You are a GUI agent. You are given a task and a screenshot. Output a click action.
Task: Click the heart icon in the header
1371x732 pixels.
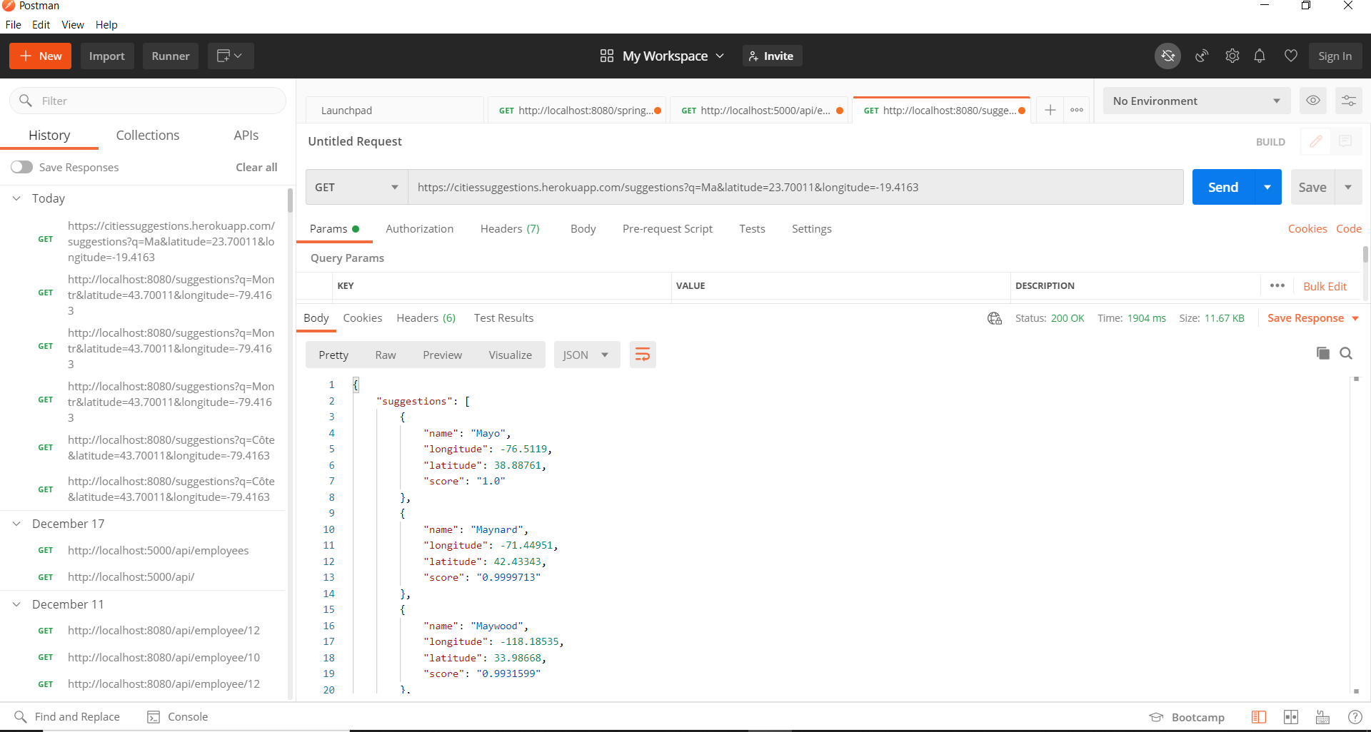tap(1290, 56)
